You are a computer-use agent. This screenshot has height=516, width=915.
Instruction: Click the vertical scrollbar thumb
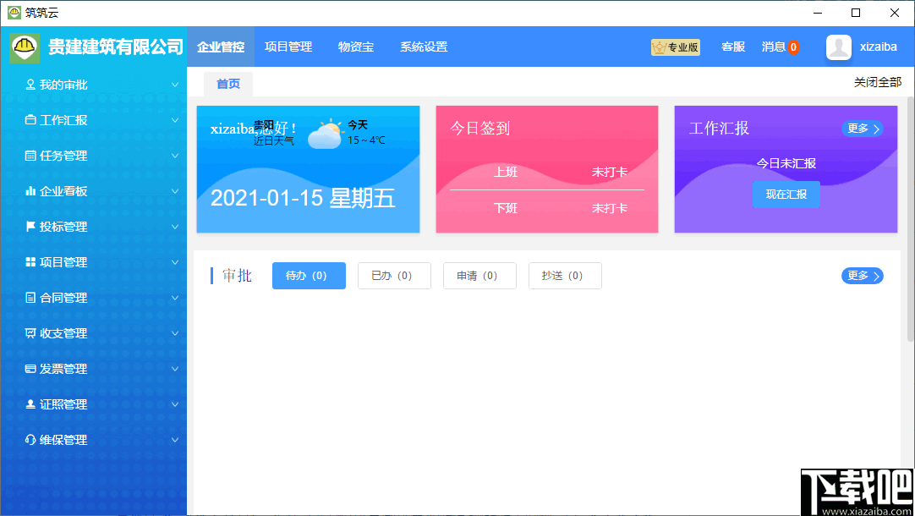(910, 219)
